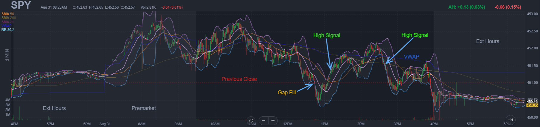Image resolution: width=540 pixels, height=127 pixels.
Task: Click the SPY ticker symbol
Action: 21,5
